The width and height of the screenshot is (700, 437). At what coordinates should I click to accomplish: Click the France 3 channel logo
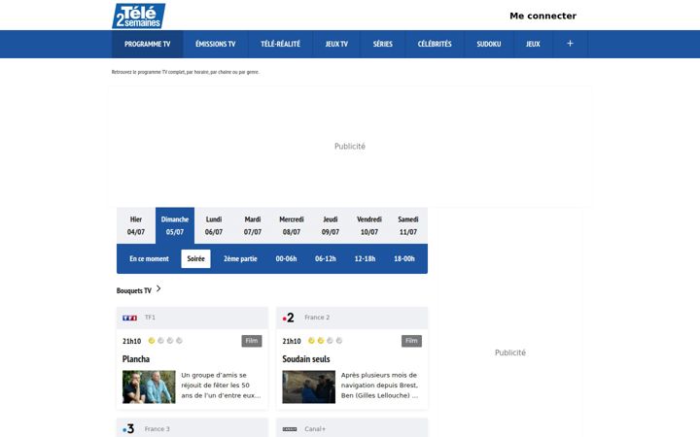(128, 429)
